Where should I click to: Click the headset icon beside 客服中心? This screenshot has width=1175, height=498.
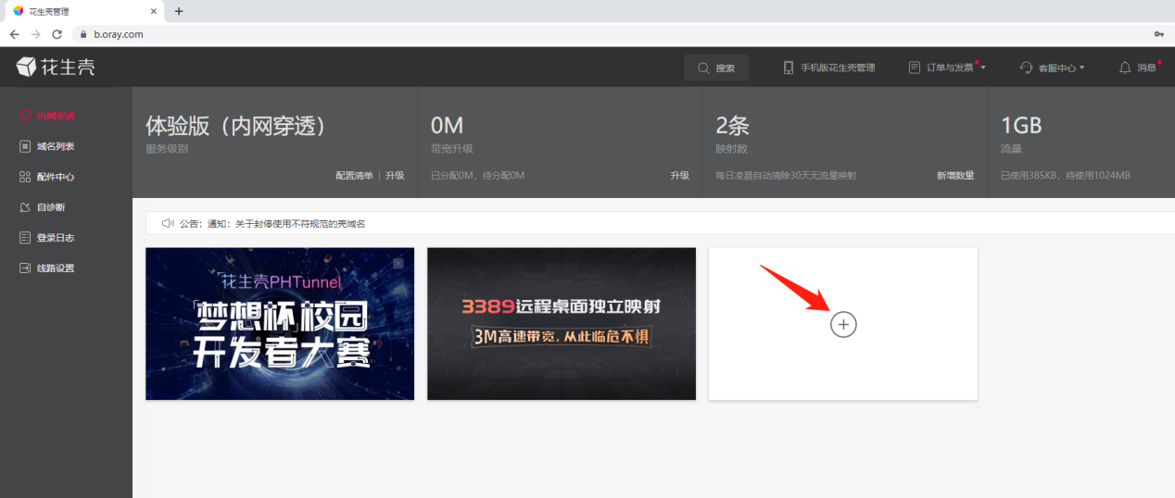[1026, 68]
